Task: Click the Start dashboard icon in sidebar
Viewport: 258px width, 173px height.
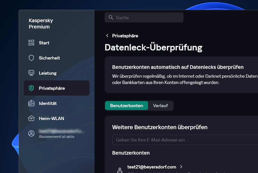Action: [x=31, y=43]
